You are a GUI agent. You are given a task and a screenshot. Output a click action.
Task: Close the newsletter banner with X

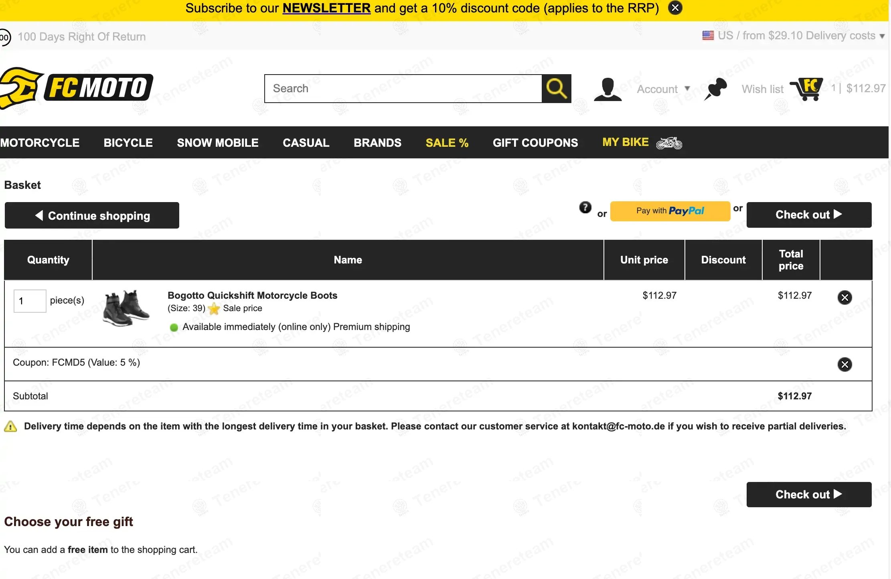(x=675, y=8)
